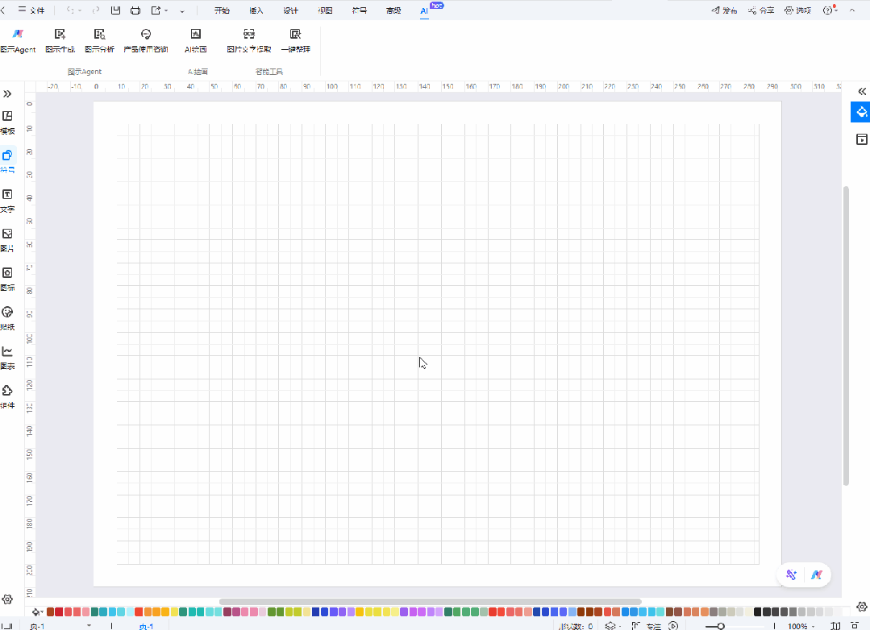
Task: Select the 页-1 page tab at the bottom
Action: (146, 625)
